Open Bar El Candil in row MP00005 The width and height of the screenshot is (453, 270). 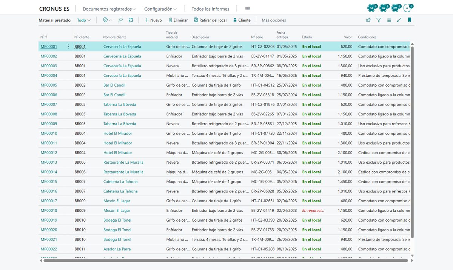(x=114, y=85)
